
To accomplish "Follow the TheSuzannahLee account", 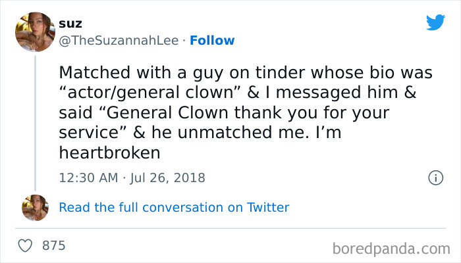I will [212, 40].
